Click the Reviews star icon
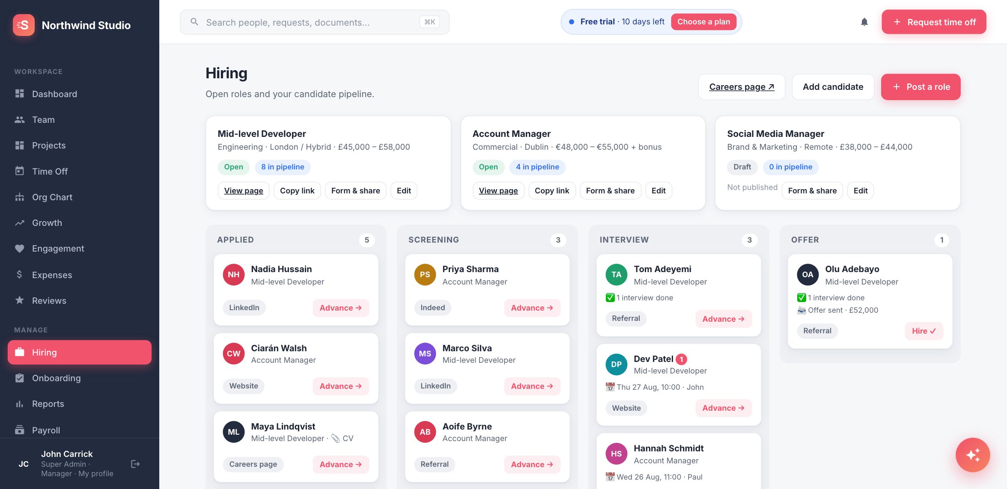Screen dimensions: 1007x489 click(20, 300)
